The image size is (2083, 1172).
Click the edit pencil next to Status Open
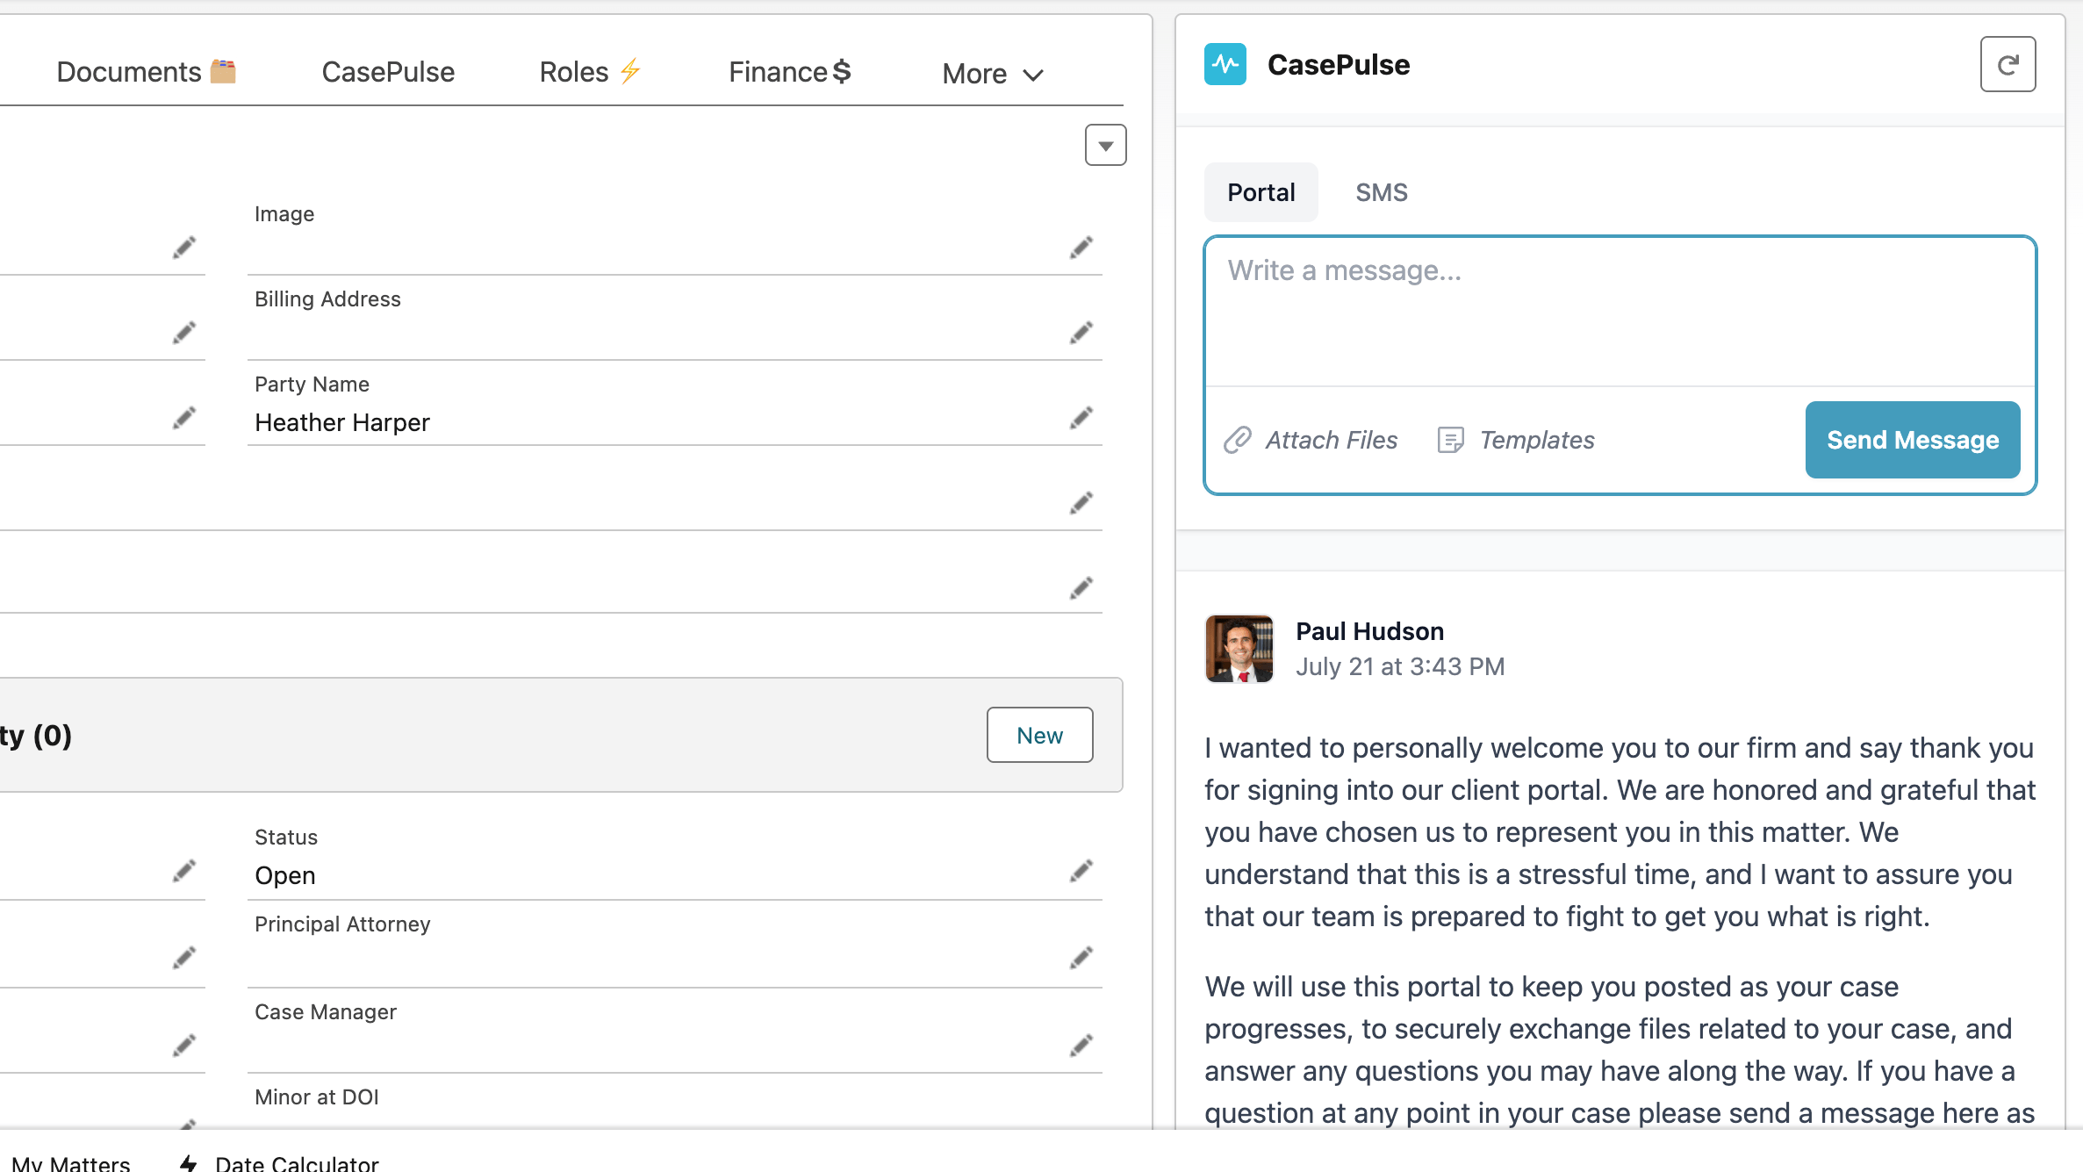1081,870
